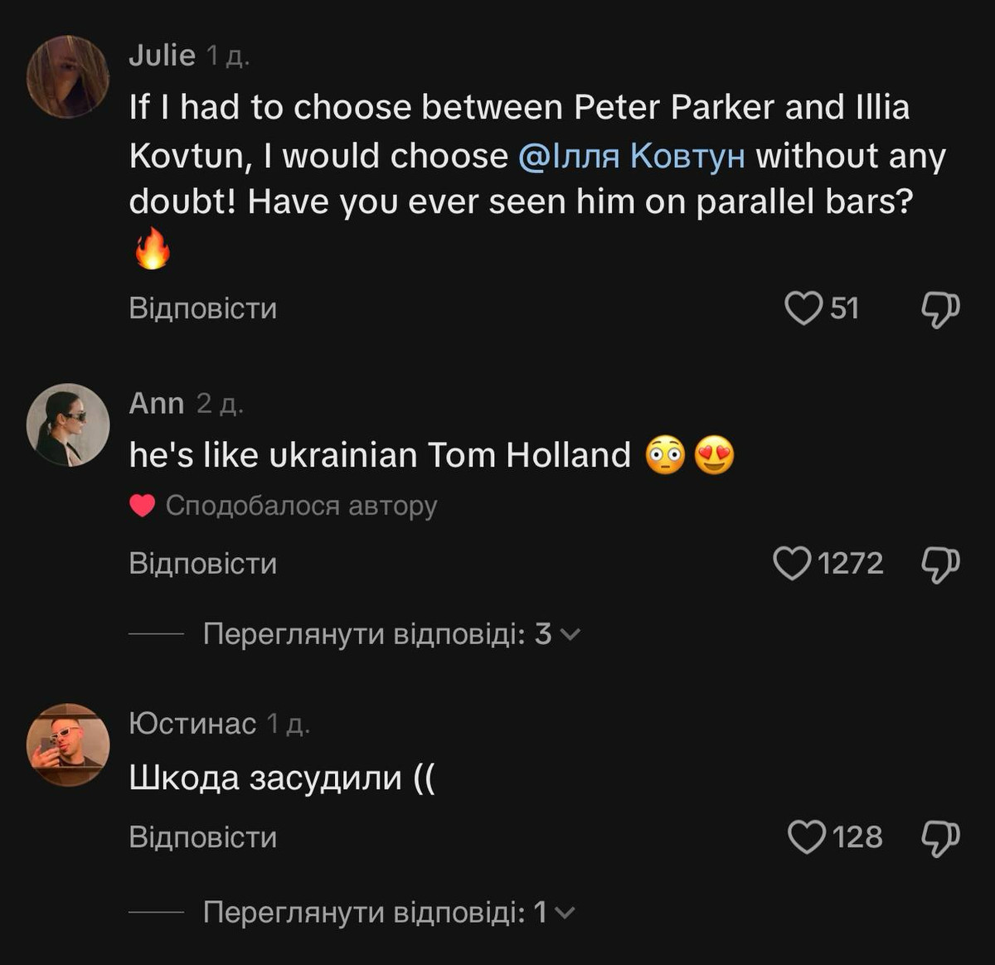Click the Юстинас username
Screen dimensions: 995x965
tap(192, 724)
